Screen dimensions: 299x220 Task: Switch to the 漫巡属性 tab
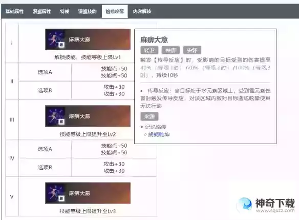pos(42,11)
